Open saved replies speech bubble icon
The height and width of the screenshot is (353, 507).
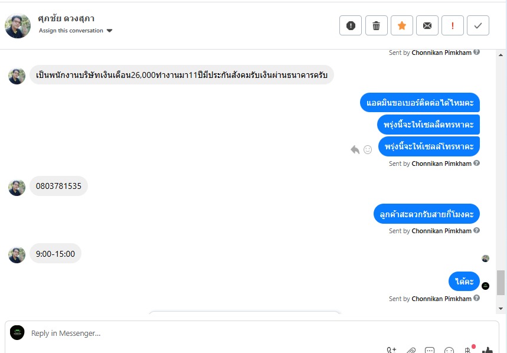point(430,350)
